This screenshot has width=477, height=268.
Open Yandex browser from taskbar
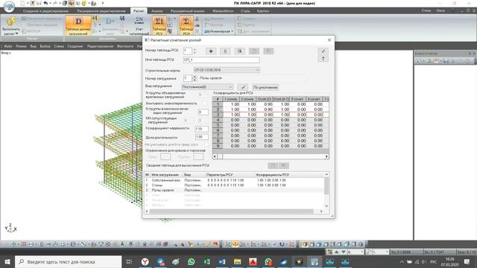pos(145,261)
